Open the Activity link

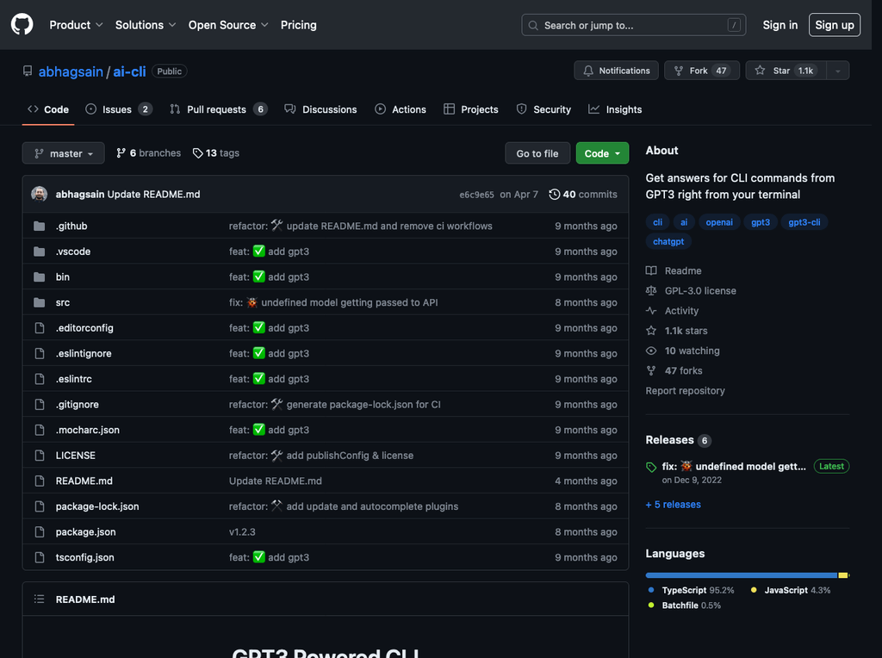pyautogui.click(x=672, y=310)
